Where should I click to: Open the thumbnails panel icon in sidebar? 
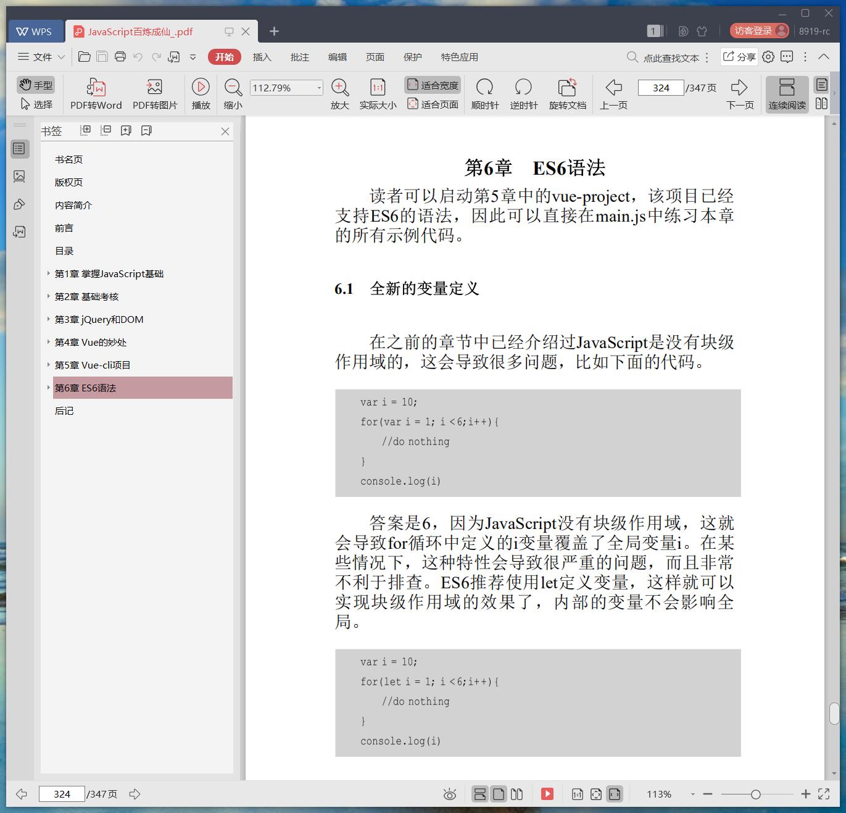click(x=19, y=177)
